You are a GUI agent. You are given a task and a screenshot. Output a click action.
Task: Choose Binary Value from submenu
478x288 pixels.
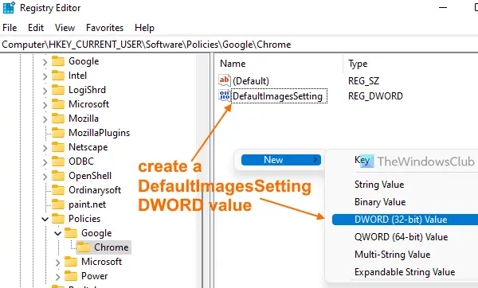point(380,202)
